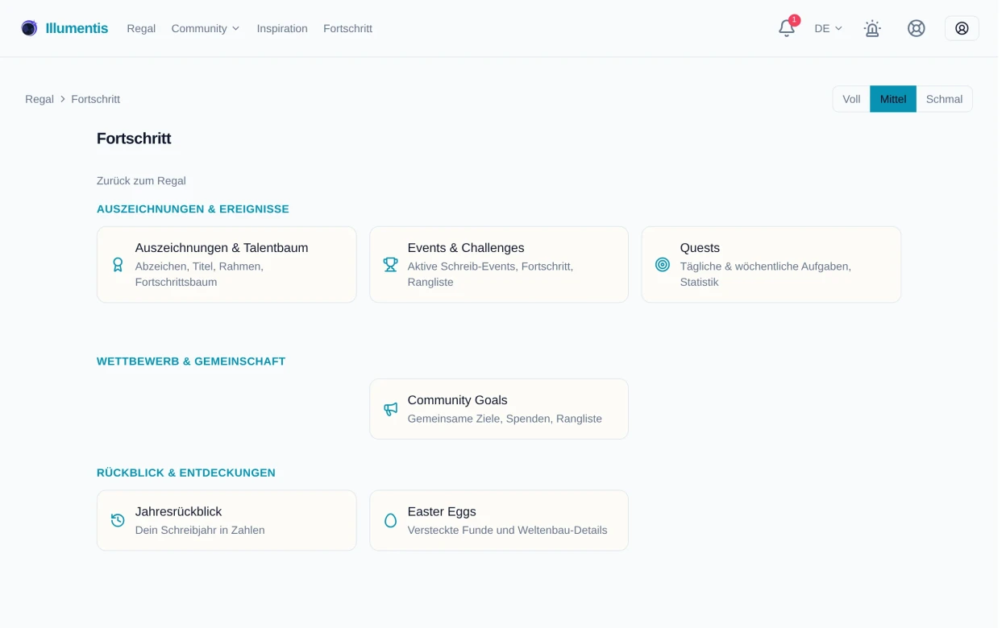The height and width of the screenshot is (628, 1006).
Task: Open the Auszeichnungen & Talentbaum title
Action: pos(222,248)
